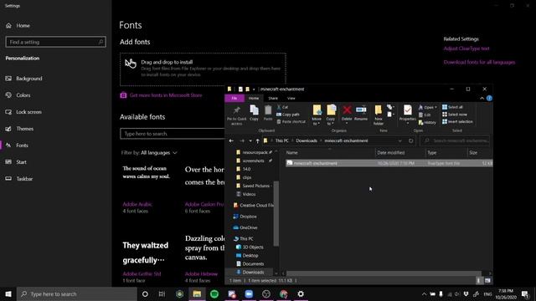
Task: Switch to the Share ribbon tab
Action: (273, 99)
